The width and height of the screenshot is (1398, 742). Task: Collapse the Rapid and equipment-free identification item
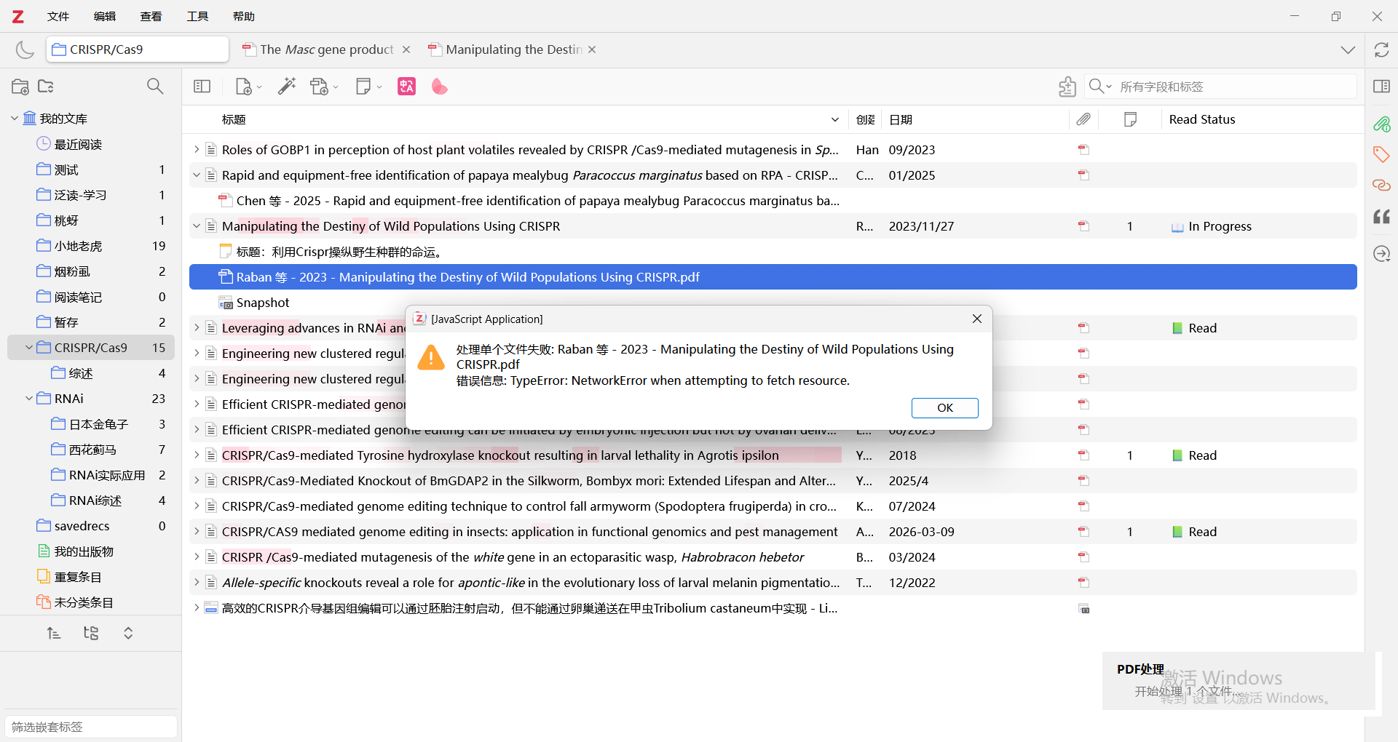coord(196,175)
